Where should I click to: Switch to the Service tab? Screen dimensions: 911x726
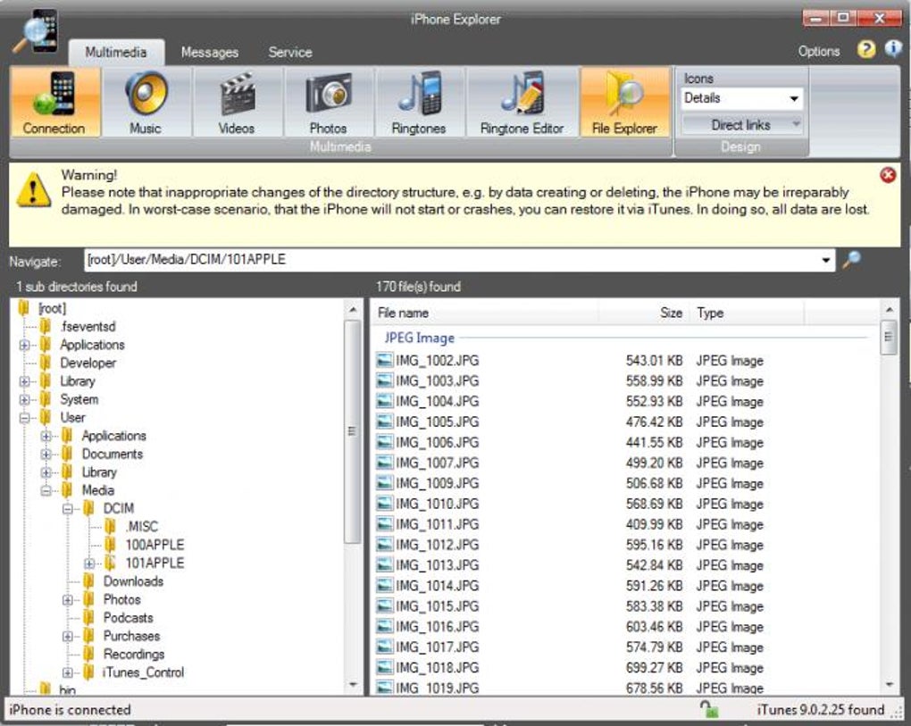coord(290,53)
